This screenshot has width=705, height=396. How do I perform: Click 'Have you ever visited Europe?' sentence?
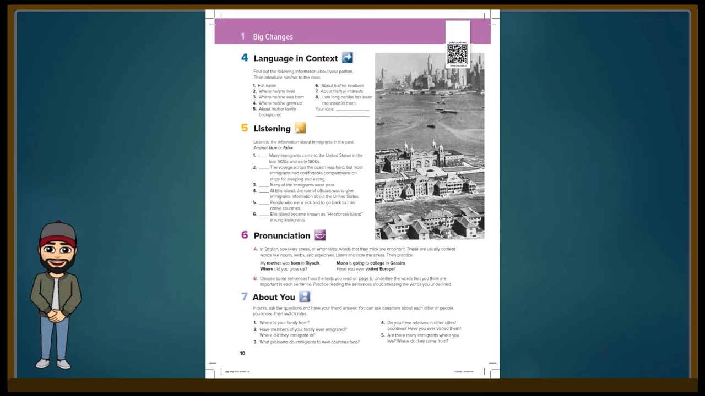pyautogui.click(x=366, y=269)
